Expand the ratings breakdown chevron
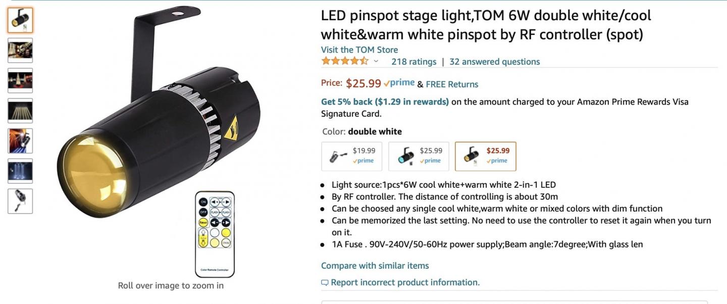The height and width of the screenshot is (304, 727). coord(376,62)
